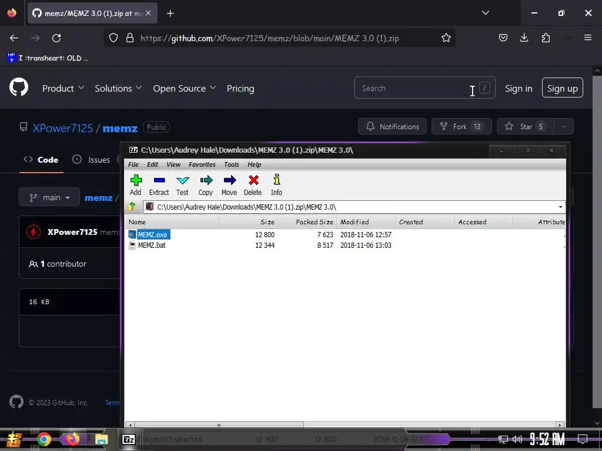Open Firefox extensions icon
Viewport: 602px width, 451px height.
click(546, 38)
